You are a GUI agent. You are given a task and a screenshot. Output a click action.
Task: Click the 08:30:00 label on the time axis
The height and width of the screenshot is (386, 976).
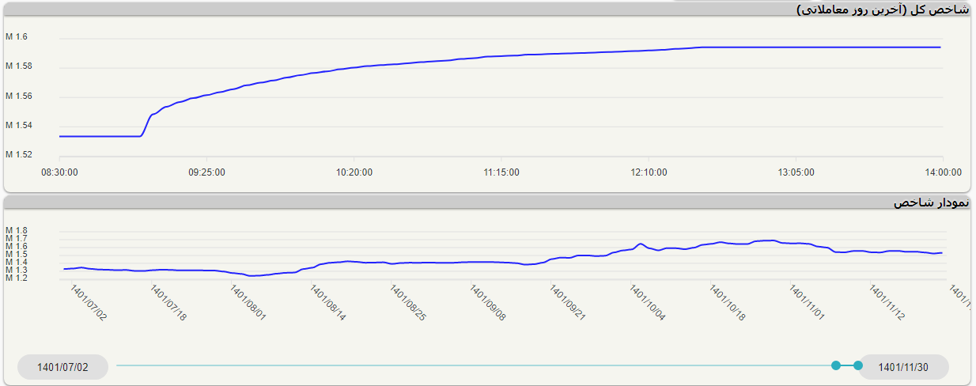pos(59,172)
